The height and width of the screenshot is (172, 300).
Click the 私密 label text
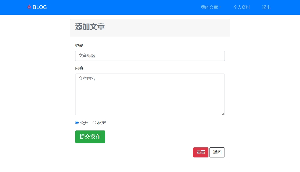point(101,123)
